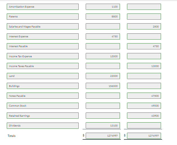Select the Income Taxes Payable account field
This screenshot has height=145, width=177.
click(43, 66)
